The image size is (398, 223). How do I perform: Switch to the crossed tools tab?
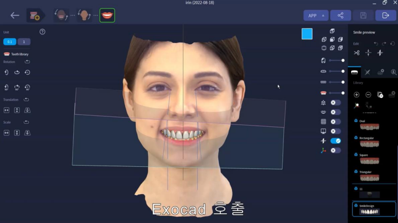367,72
